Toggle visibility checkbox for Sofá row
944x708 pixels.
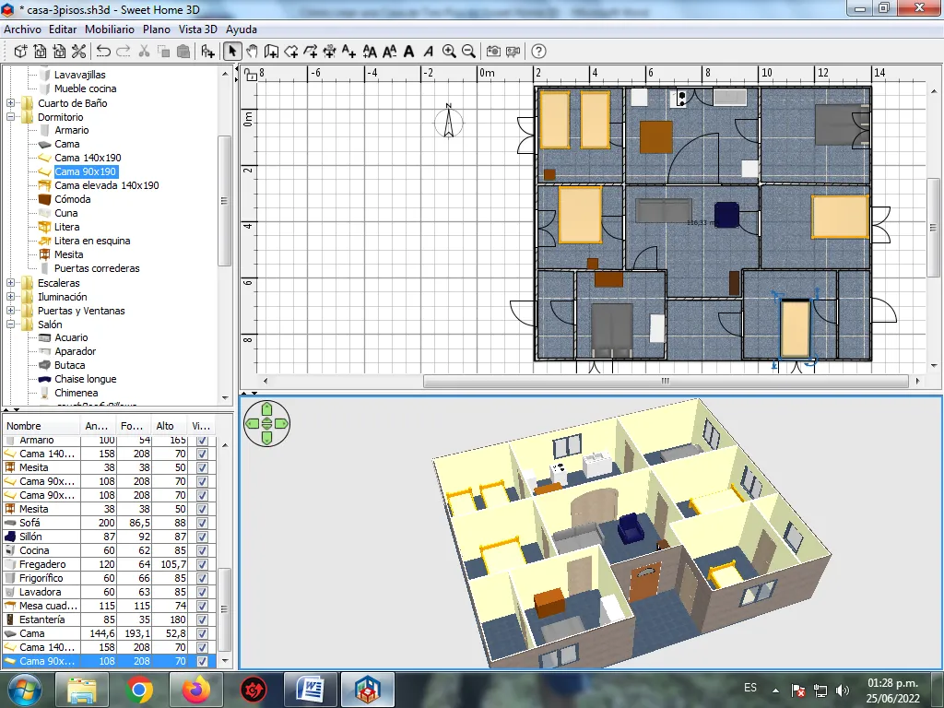click(x=202, y=523)
